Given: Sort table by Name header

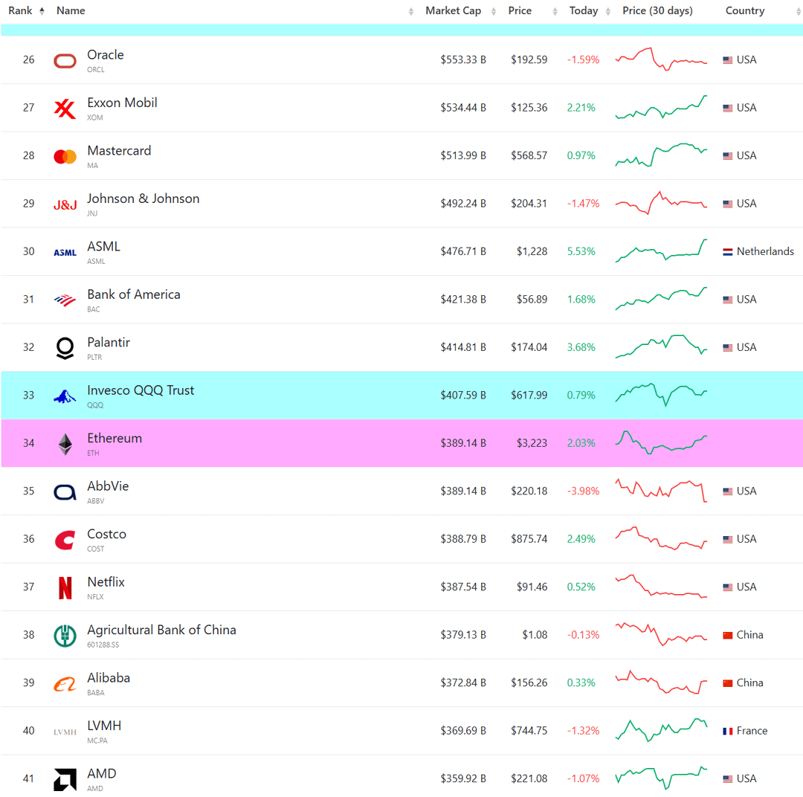Looking at the screenshot, I should pyautogui.click(x=71, y=11).
